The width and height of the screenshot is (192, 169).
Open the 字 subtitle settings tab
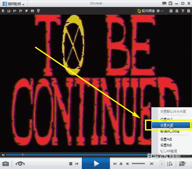183,11
